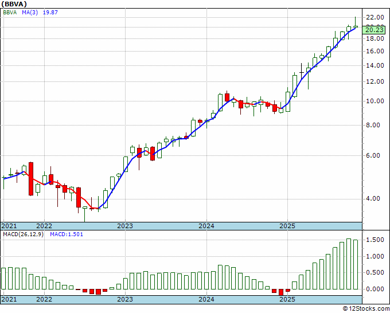Click the 18.00 price axis label
The height and width of the screenshot is (313, 390).
pos(375,38)
